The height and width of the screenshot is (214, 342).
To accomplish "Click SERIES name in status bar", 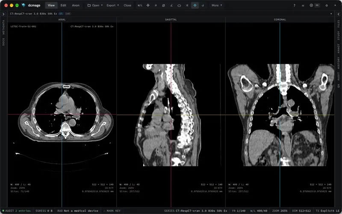I will coord(195,211).
